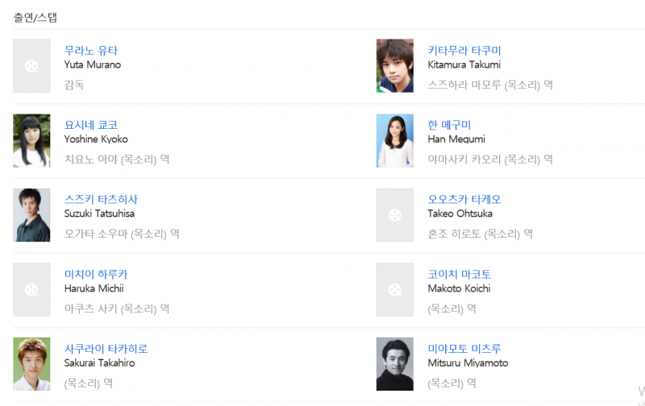Click Yuta Murano's placeholder film icon

click(31, 66)
